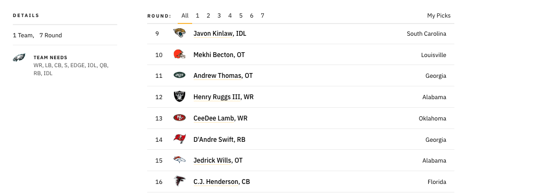Click the Falcons logo at pick 16

pos(179,181)
